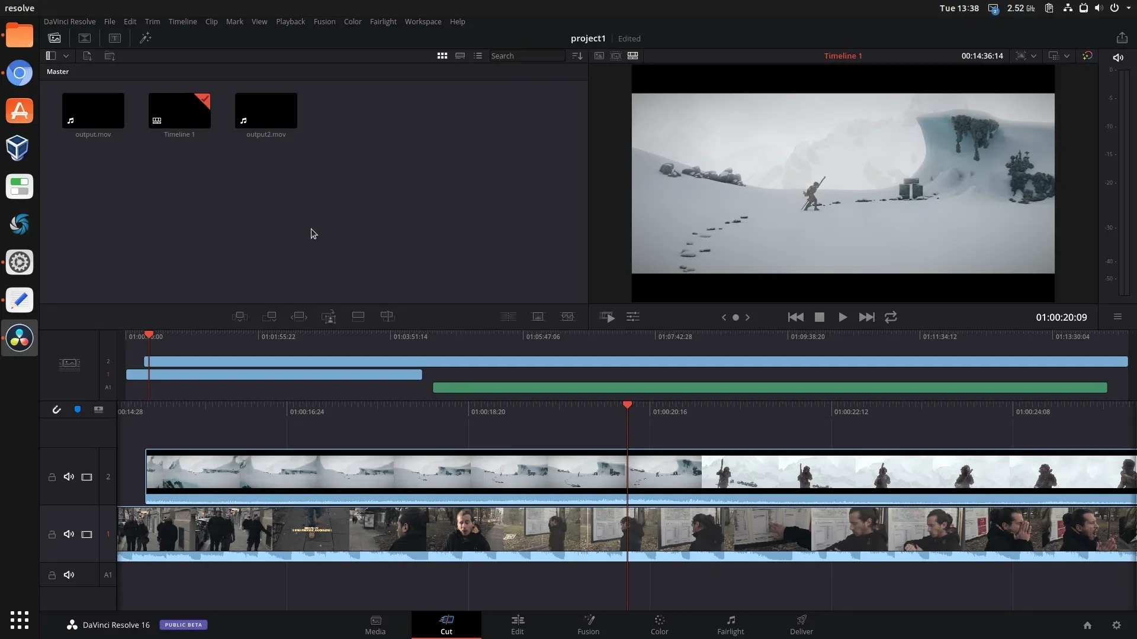1137x639 pixels.
Task: Click the Smooth Cut icon
Action: (567, 317)
